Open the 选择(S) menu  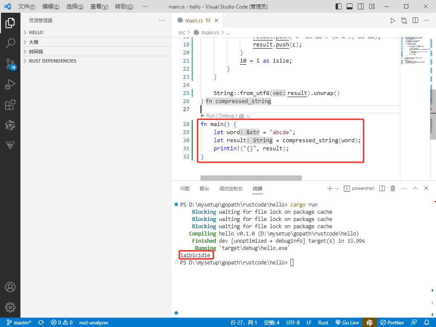[x=75, y=7]
